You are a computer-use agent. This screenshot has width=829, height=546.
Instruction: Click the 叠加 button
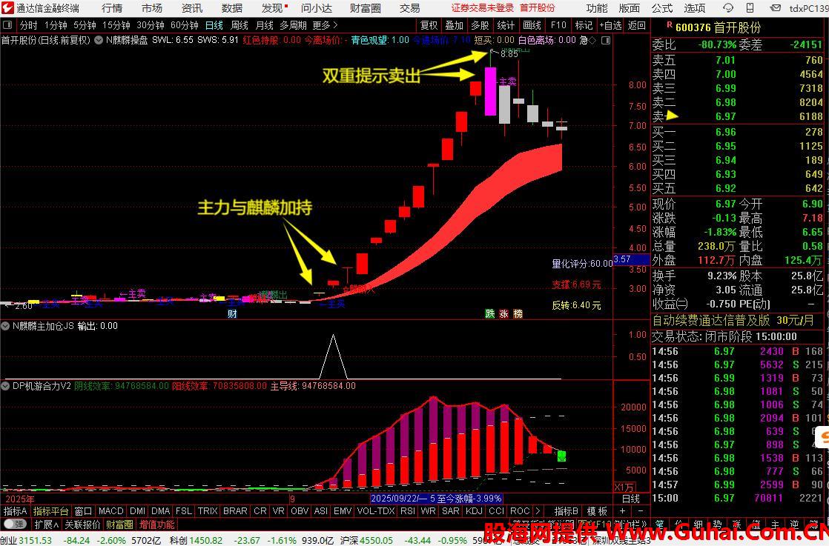[x=454, y=25]
